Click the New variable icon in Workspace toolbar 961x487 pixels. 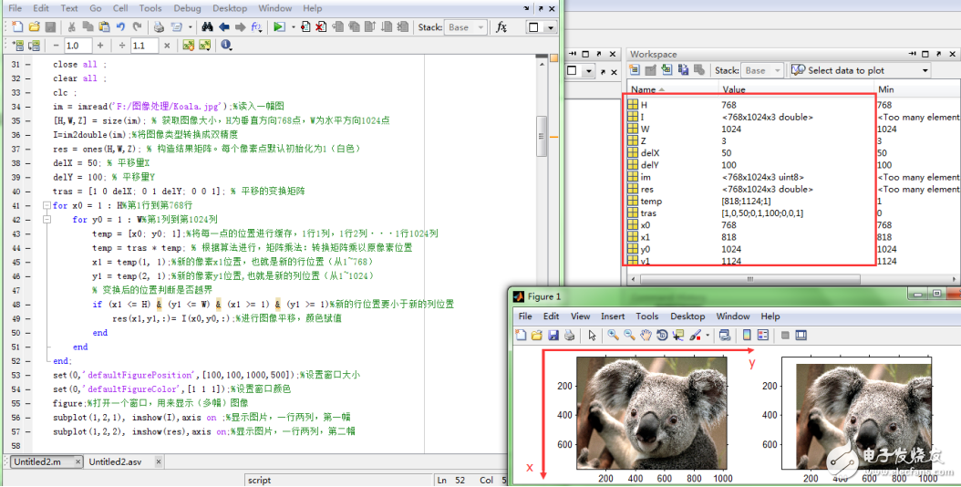[x=635, y=70]
